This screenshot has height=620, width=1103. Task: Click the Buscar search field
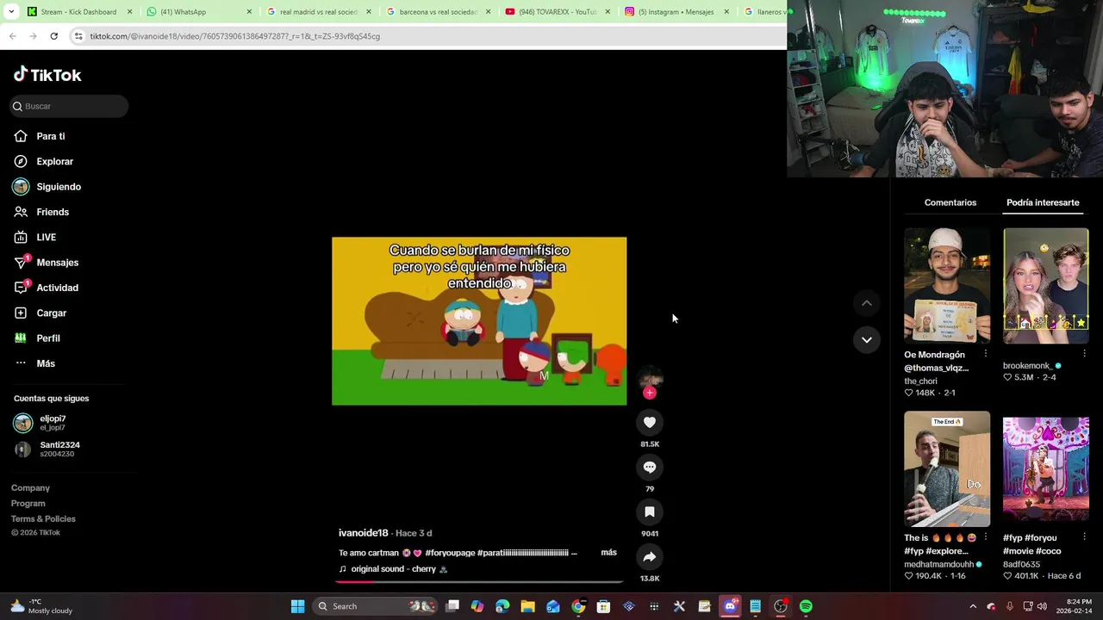pyautogui.click(x=69, y=106)
